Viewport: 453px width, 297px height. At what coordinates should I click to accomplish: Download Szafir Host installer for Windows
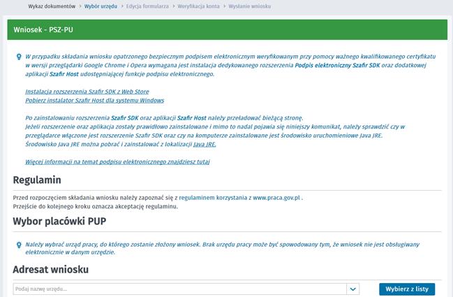94,101
